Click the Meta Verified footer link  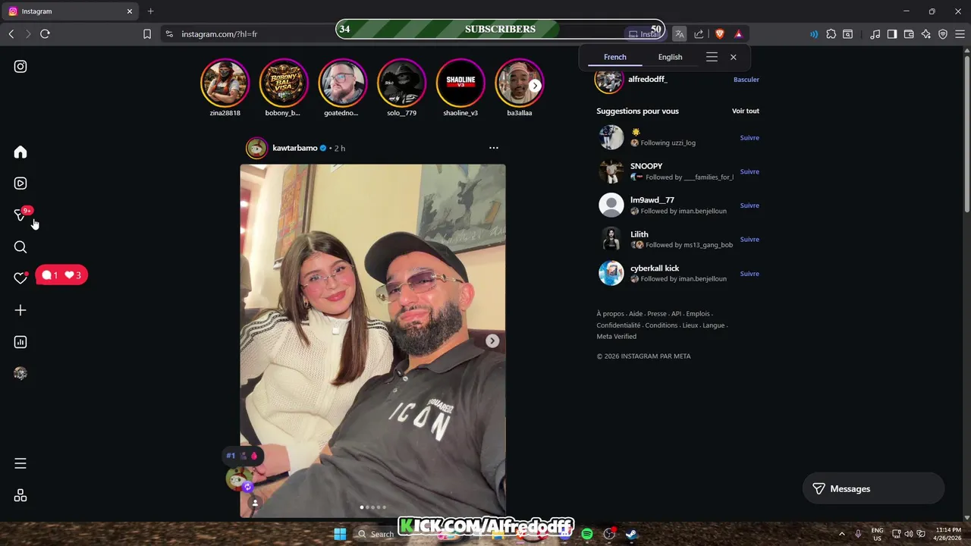point(616,337)
